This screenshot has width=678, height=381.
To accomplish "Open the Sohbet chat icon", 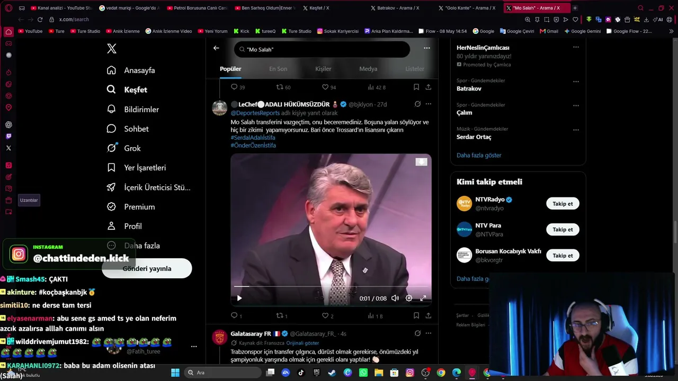I will [x=111, y=129].
